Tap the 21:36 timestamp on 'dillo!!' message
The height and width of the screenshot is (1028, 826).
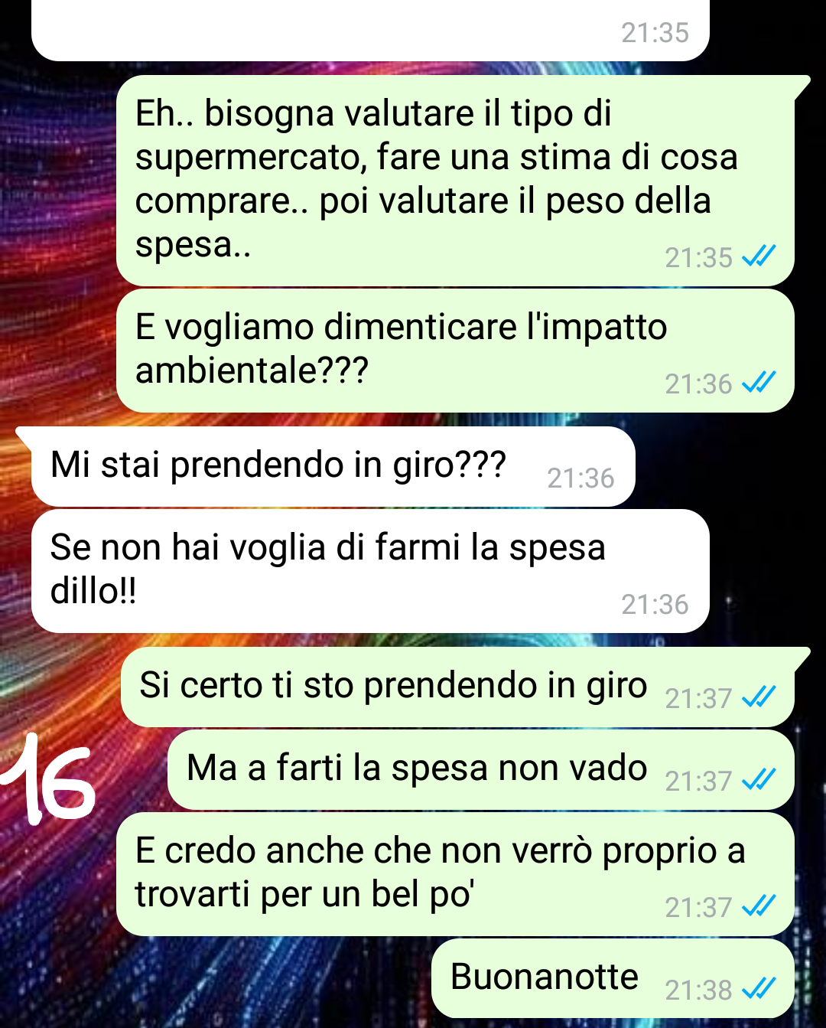(x=655, y=605)
